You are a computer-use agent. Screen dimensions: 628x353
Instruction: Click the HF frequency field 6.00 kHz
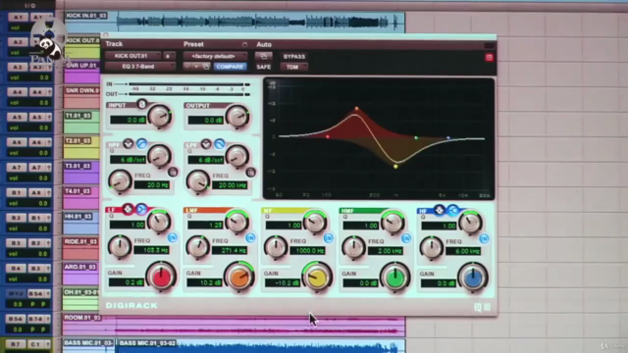(463, 252)
